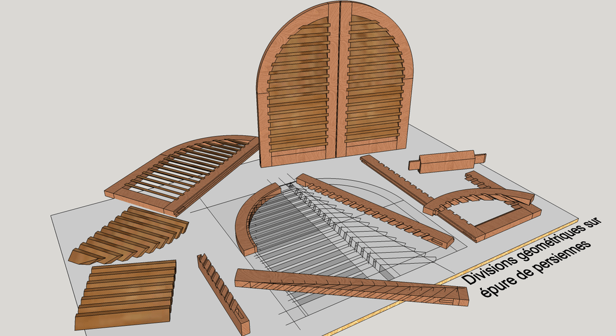Click the text line "épure de persiennes"

point(535,269)
